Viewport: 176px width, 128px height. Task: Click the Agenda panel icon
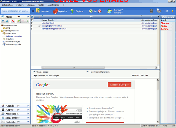[3, 106]
